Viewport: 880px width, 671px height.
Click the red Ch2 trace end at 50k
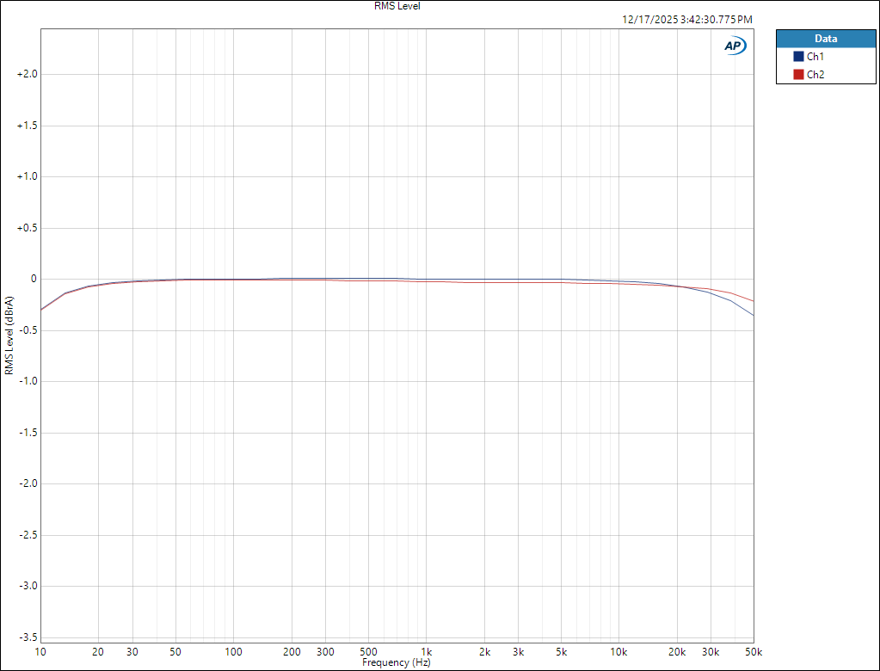[x=753, y=301]
